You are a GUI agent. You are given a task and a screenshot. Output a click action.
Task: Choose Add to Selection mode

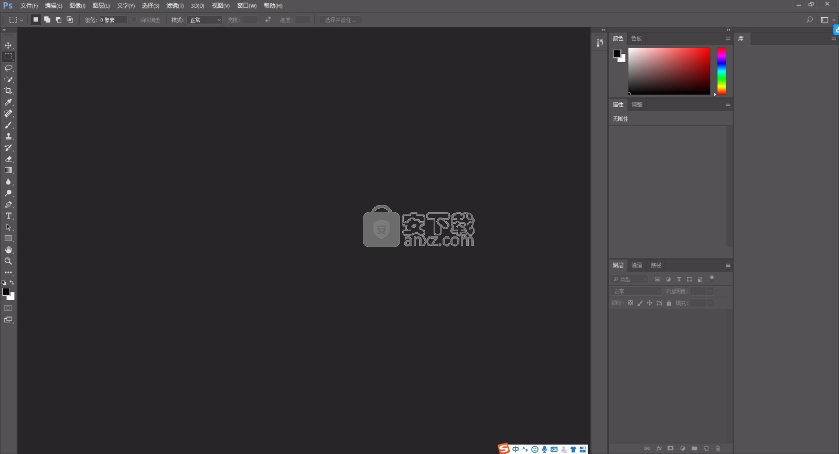tap(47, 19)
